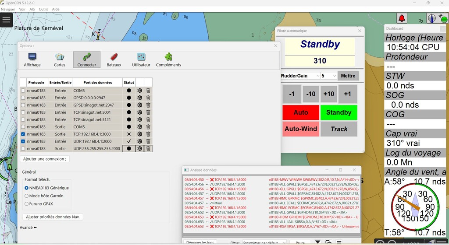Click the red alarm bell icon
Screen dimensions: 449x245
pos(402,18)
